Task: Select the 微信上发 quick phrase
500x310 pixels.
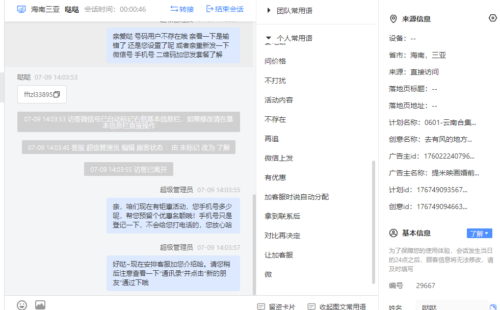Action: coord(279,158)
